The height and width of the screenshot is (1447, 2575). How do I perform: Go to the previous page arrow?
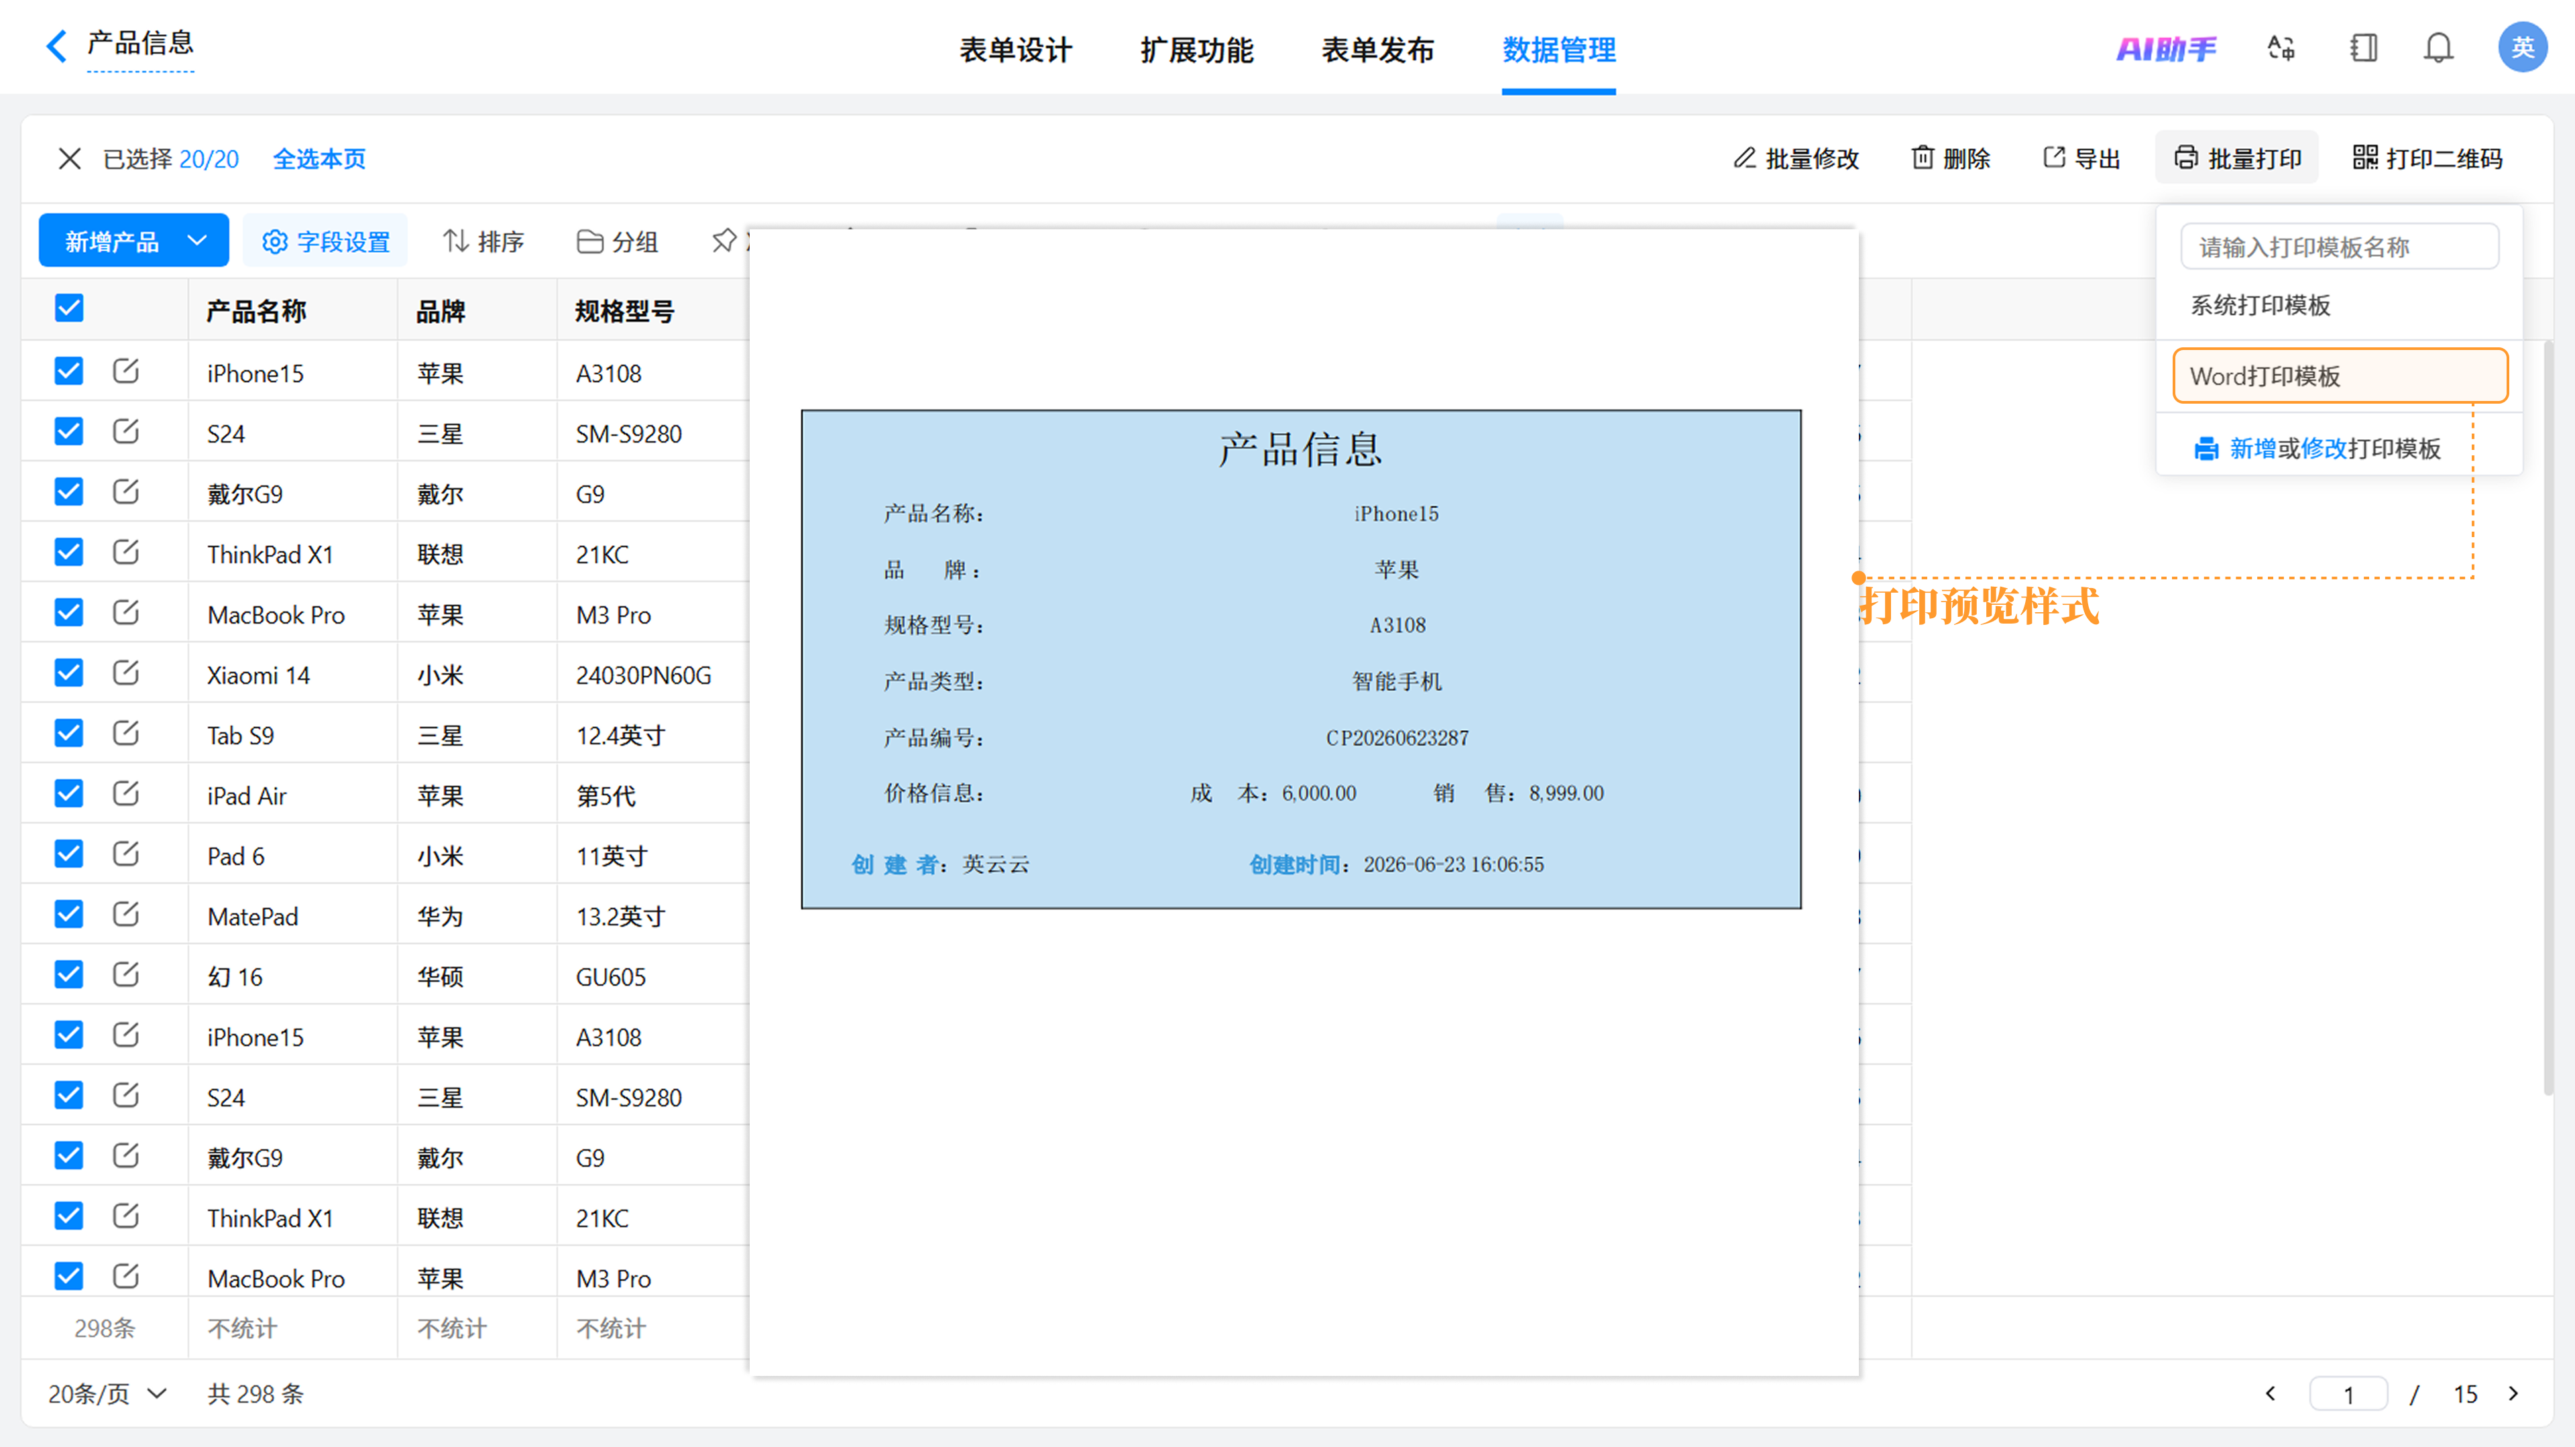(2271, 1393)
